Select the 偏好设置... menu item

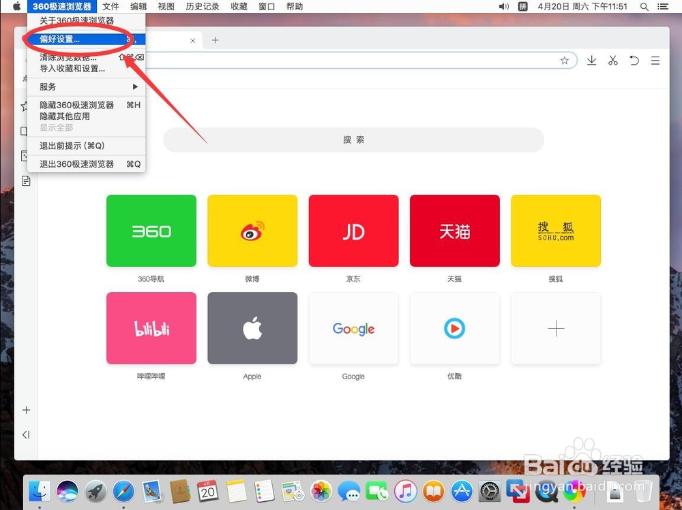click(x=86, y=39)
